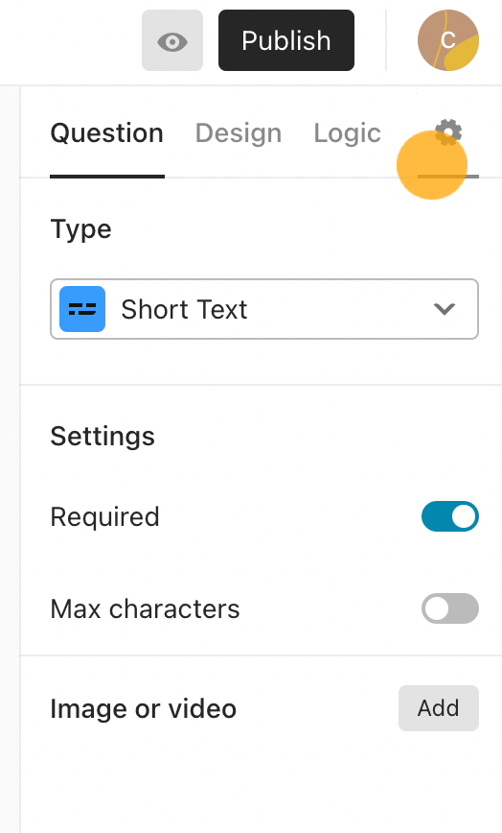Click the Type section label

pos(80,229)
